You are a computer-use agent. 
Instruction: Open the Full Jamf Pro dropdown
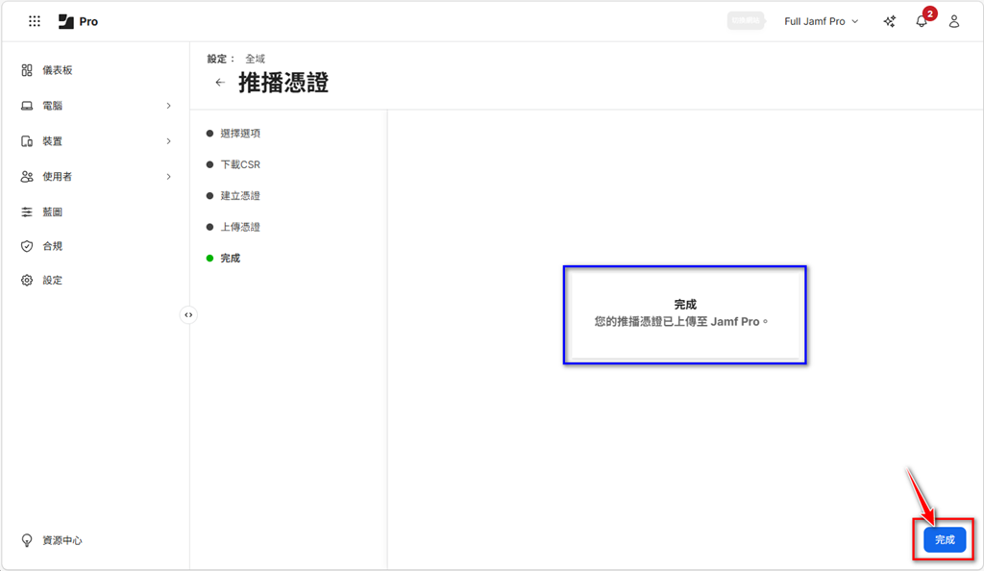pyautogui.click(x=821, y=21)
